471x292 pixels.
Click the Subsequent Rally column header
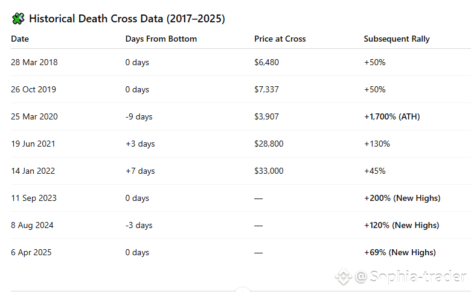click(x=397, y=39)
